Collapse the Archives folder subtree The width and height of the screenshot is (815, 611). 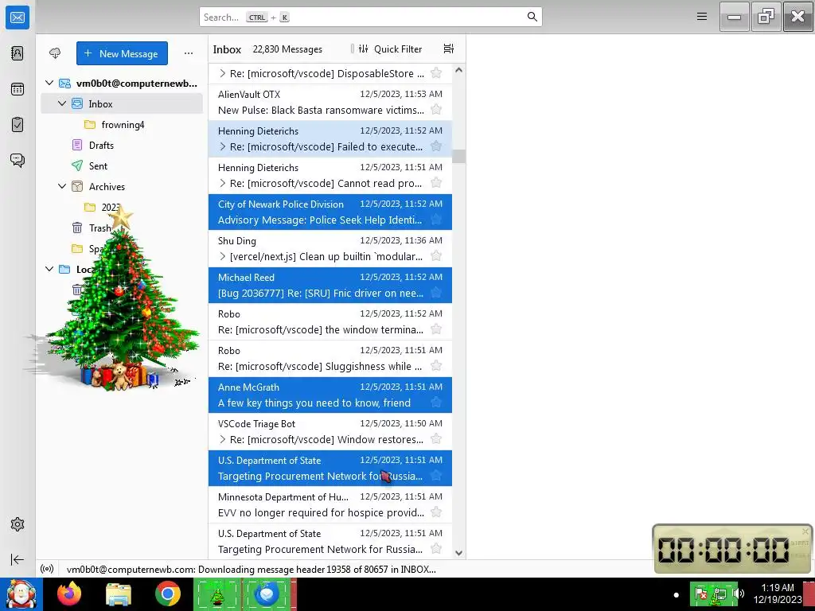coord(62,186)
